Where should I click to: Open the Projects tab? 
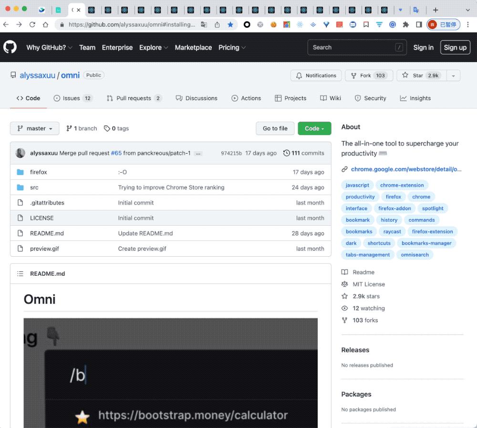(290, 98)
